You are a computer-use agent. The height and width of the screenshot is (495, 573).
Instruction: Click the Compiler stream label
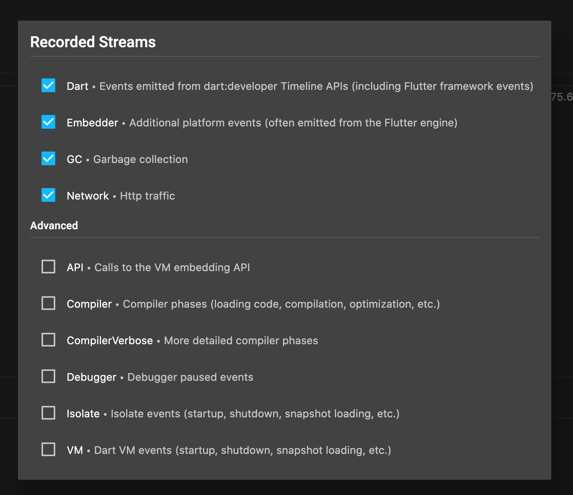[89, 304]
